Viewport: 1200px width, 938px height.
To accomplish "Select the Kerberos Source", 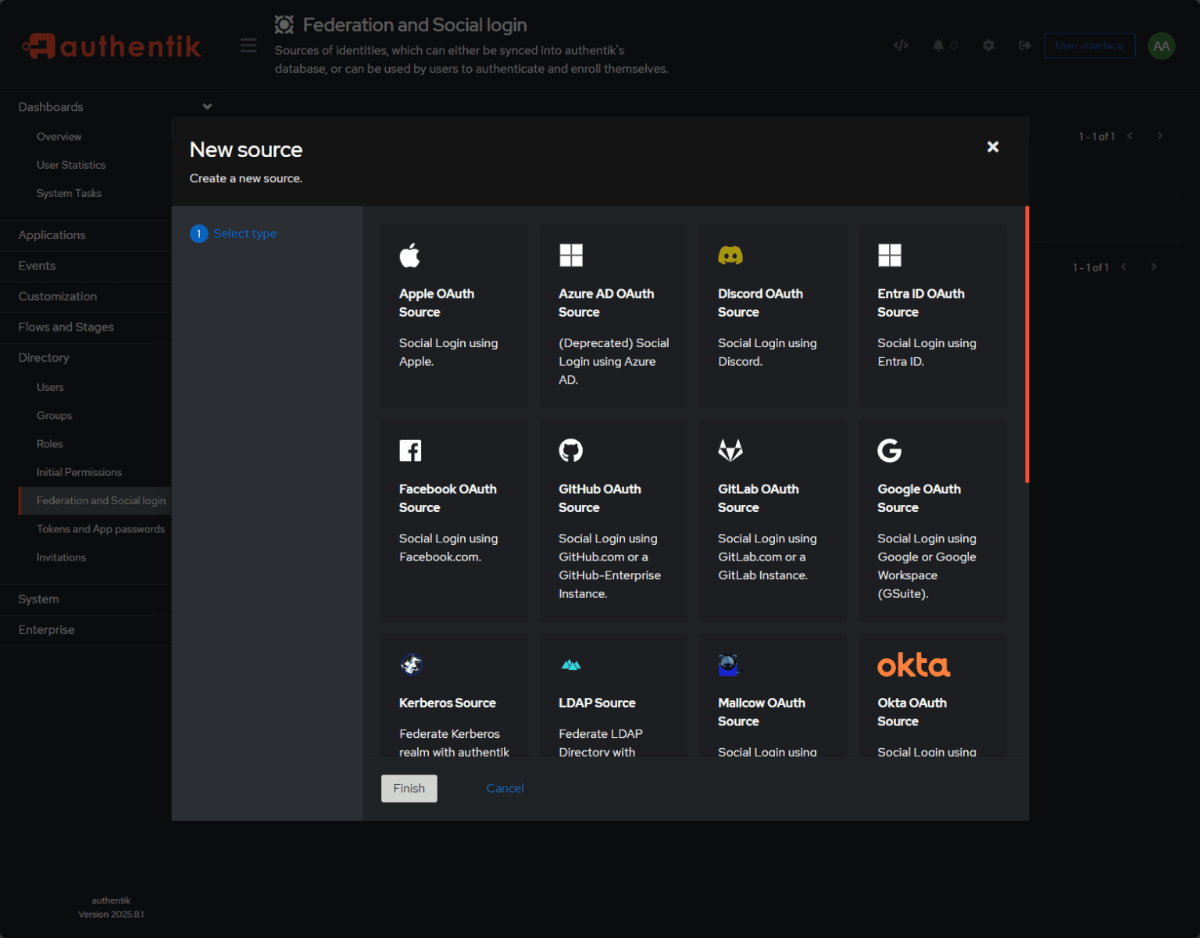I will tap(454, 696).
